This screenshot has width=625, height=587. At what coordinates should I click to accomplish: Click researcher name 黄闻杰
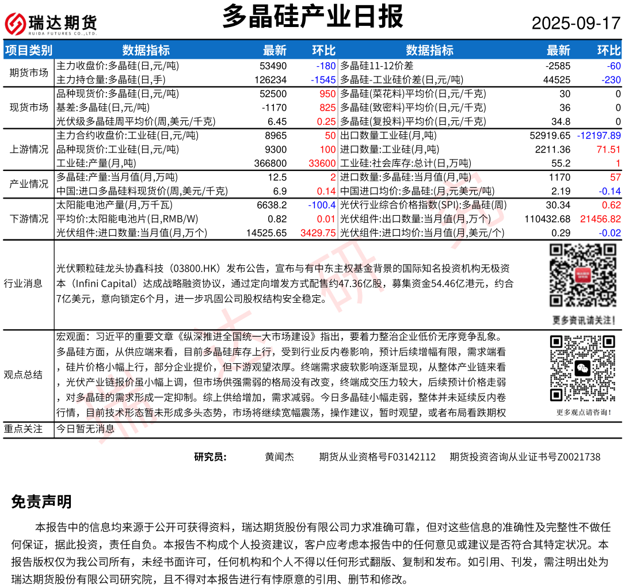(x=279, y=457)
